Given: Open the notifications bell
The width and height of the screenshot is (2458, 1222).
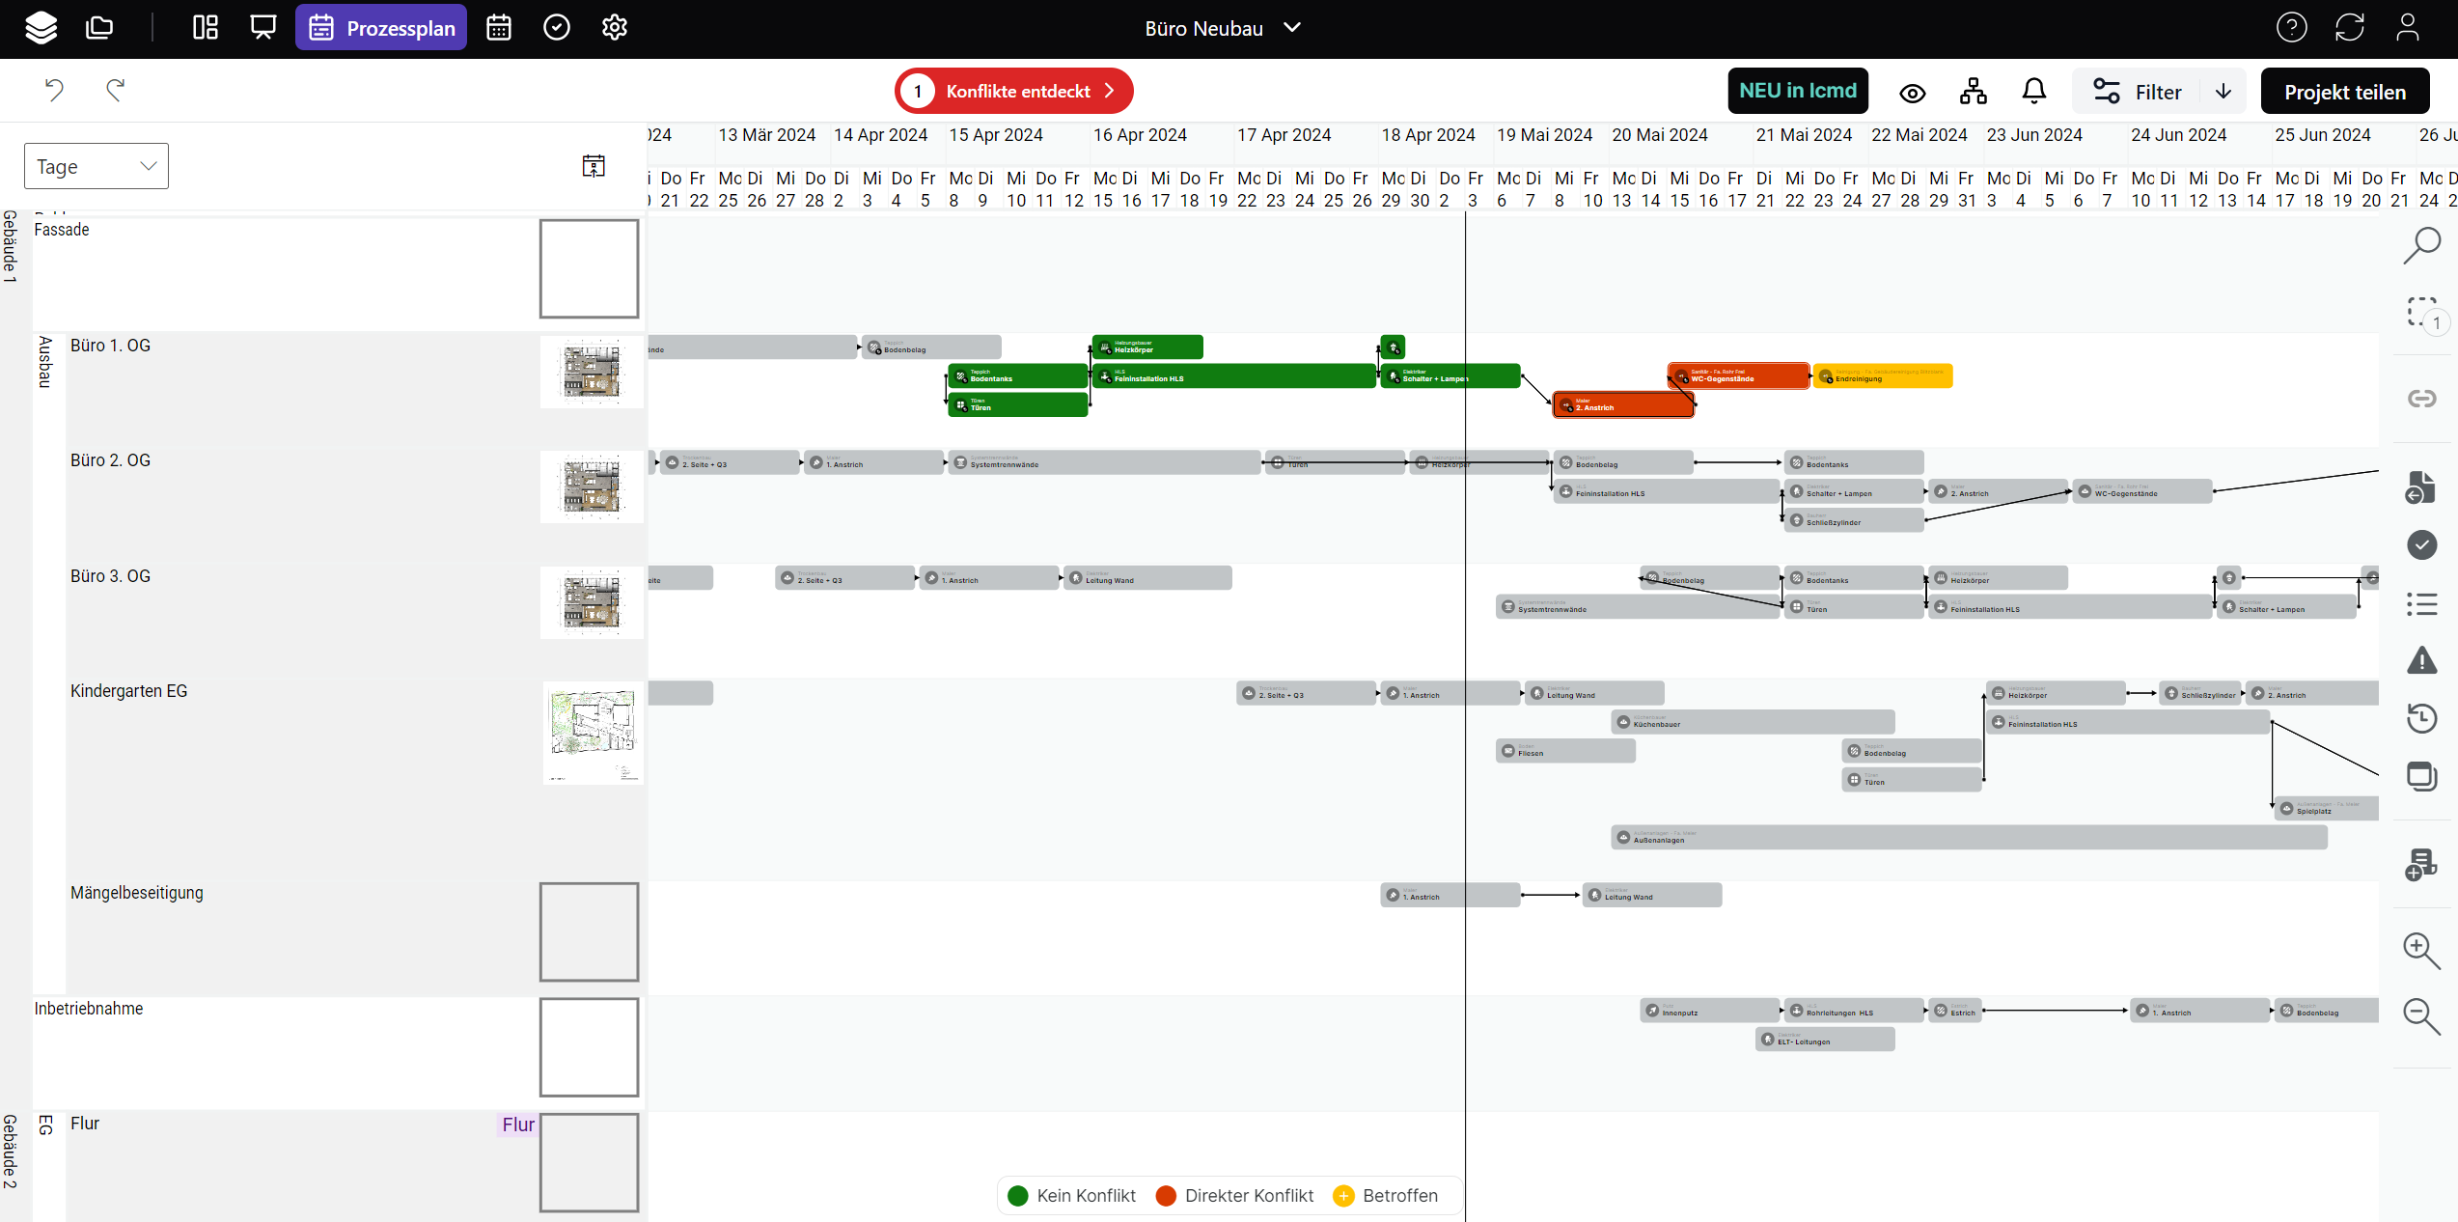Looking at the screenshot, I should click(2034, 92).
